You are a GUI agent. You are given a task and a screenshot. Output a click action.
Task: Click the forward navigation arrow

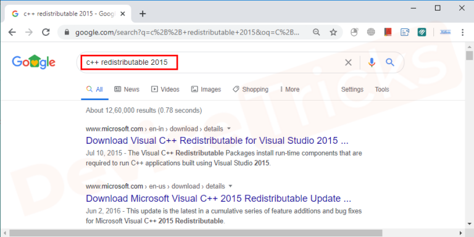tap(29, 32)
